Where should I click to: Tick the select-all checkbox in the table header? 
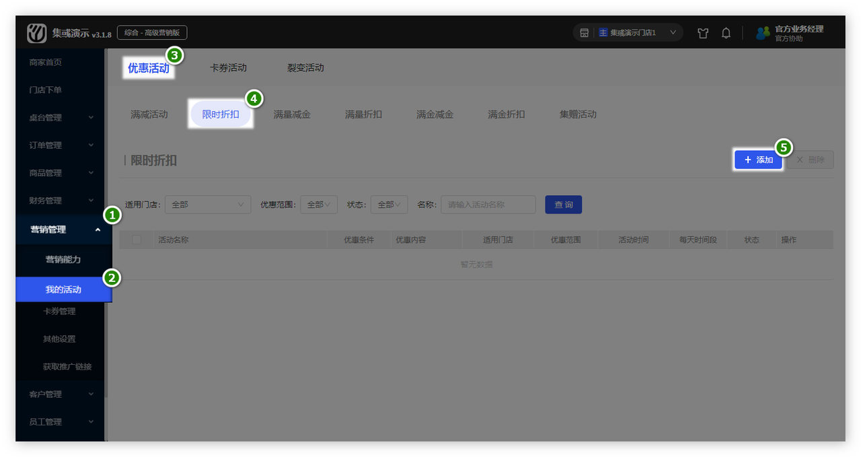[x=137, y=240]
